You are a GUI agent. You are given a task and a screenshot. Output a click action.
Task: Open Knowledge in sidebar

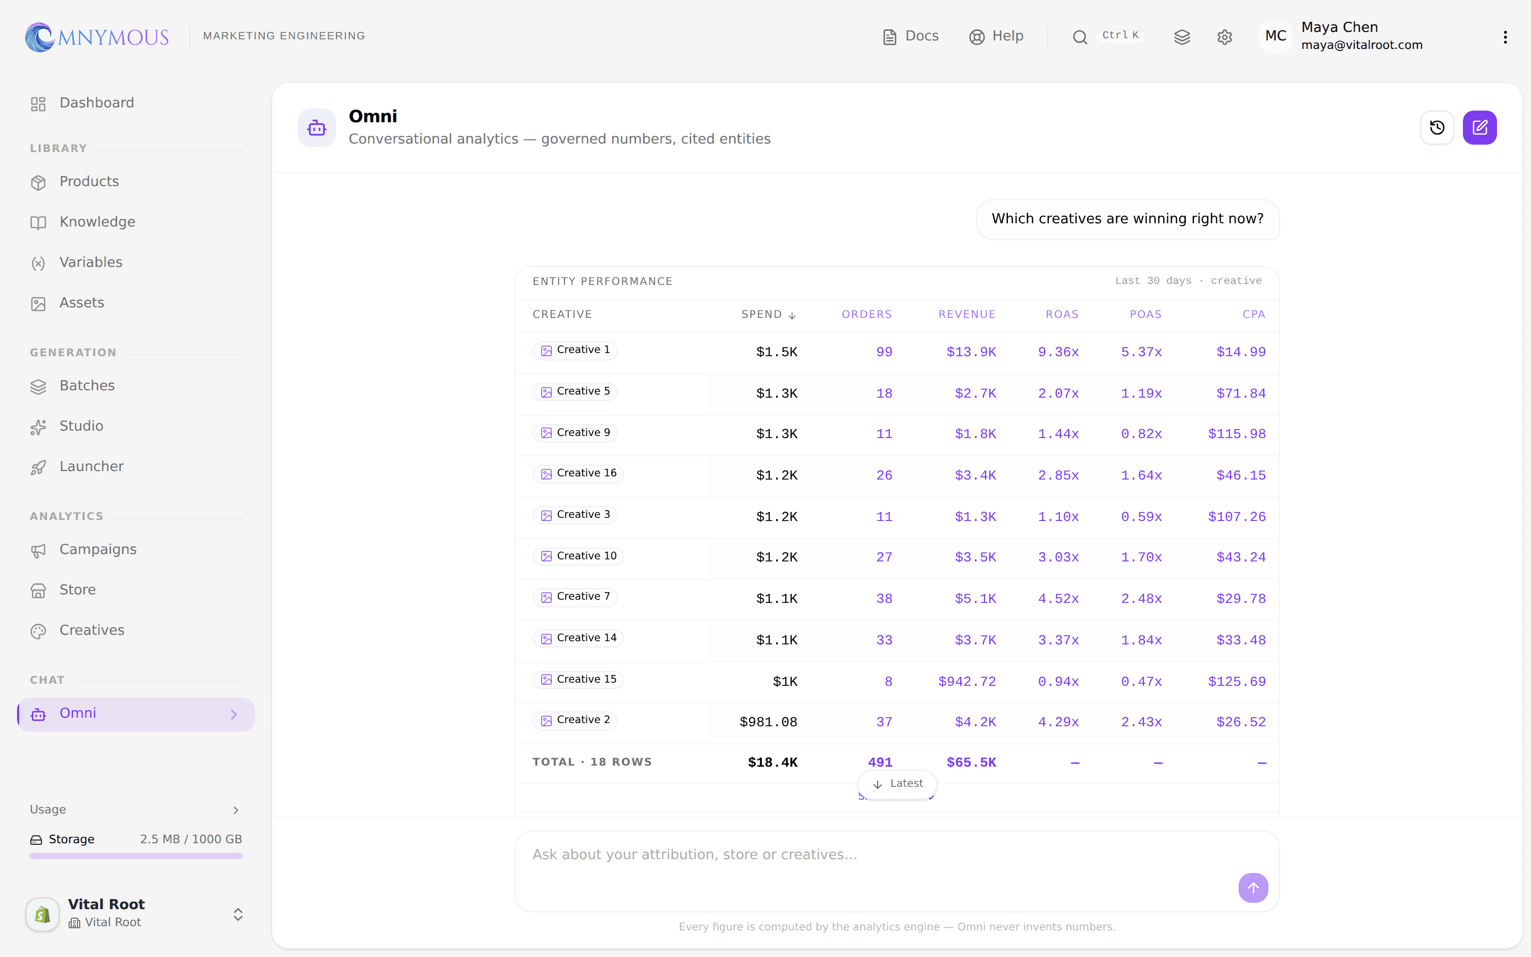tap(136, 222)
